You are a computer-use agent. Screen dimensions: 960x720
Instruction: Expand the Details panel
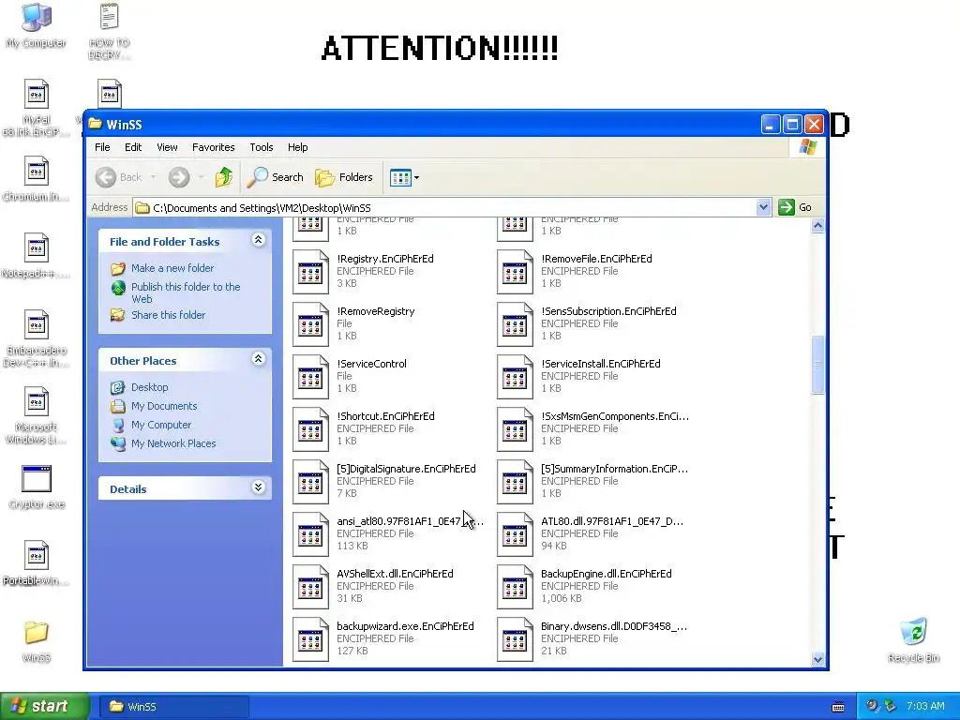259,487
